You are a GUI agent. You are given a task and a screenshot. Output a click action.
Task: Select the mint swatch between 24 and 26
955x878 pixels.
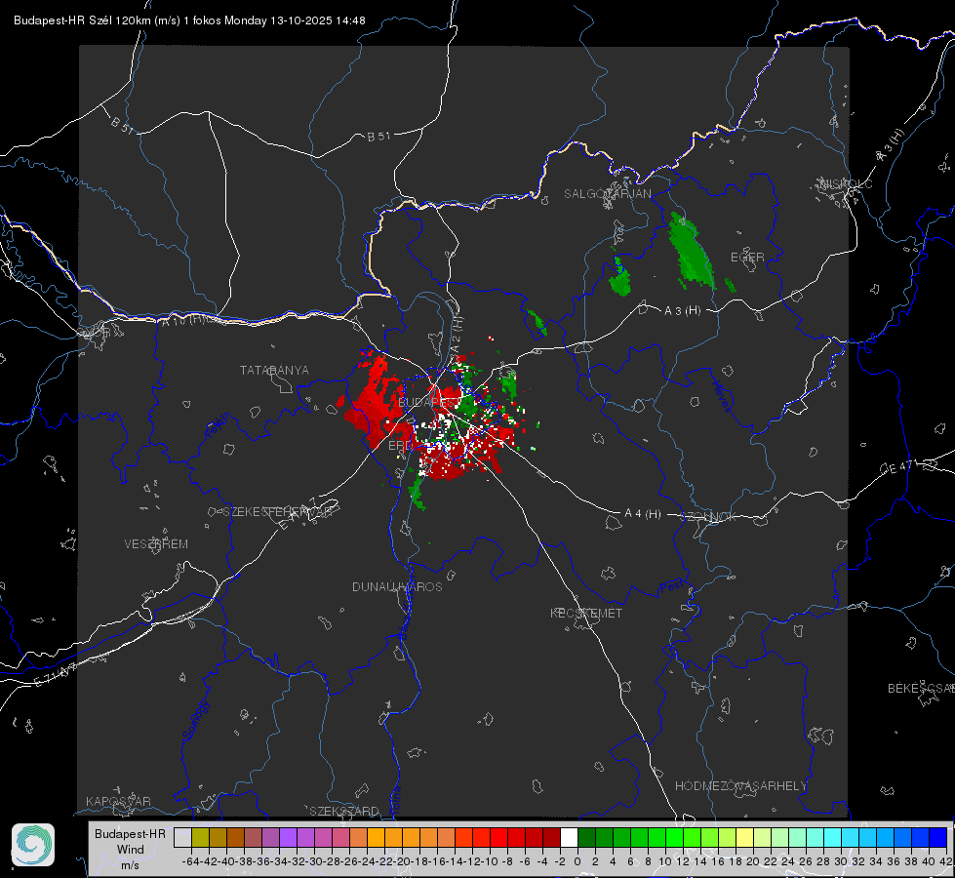click(x=797, y=837)
